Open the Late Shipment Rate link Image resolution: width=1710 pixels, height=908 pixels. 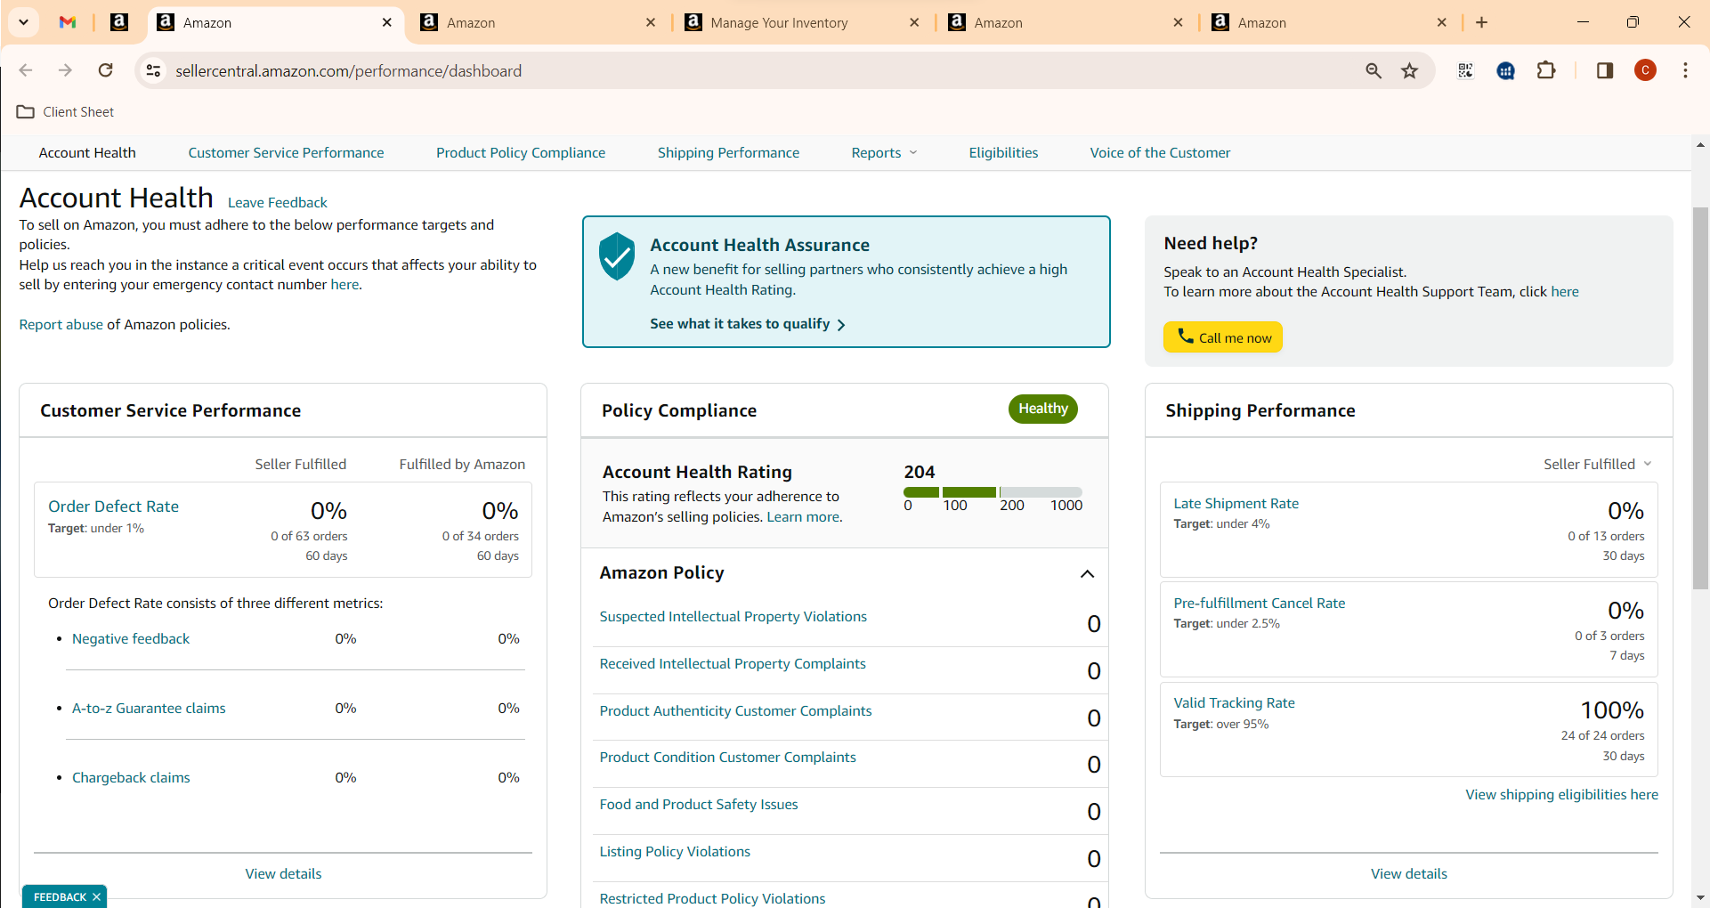click(1236, 504)
